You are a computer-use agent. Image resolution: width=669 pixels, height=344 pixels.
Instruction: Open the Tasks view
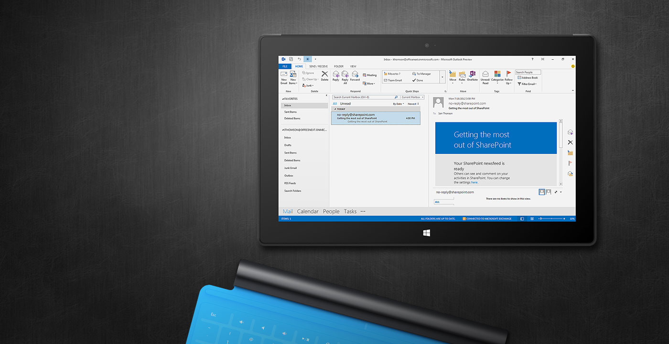pos(350,211)
